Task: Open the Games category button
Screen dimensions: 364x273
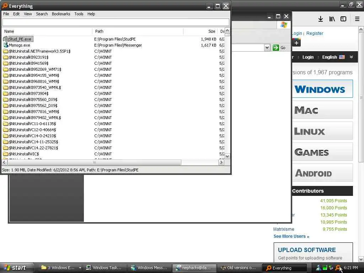Action: (x=322, y=152)
